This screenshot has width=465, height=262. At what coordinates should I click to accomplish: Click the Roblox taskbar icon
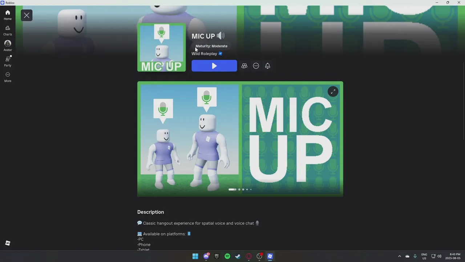270,256
